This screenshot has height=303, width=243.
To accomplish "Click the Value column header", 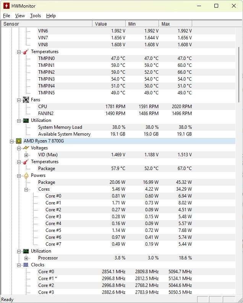I will (109, 24).
